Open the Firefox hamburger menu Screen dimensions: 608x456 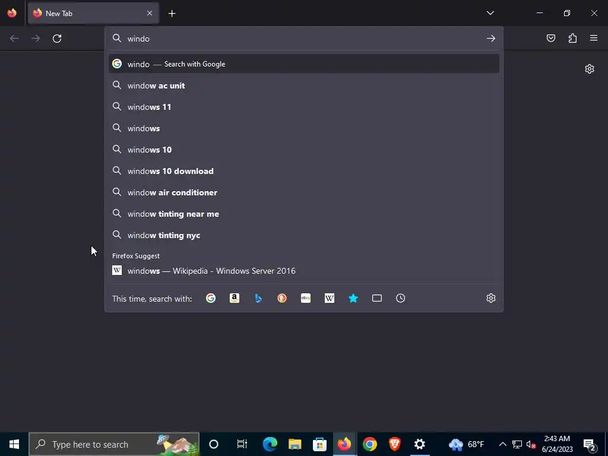(594, 38)
